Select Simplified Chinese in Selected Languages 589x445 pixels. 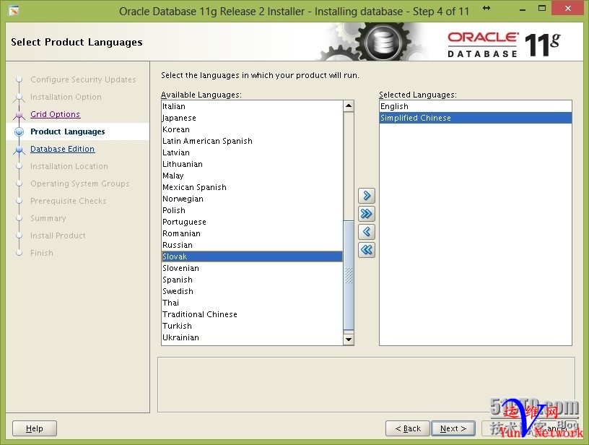tap(476, 118)
